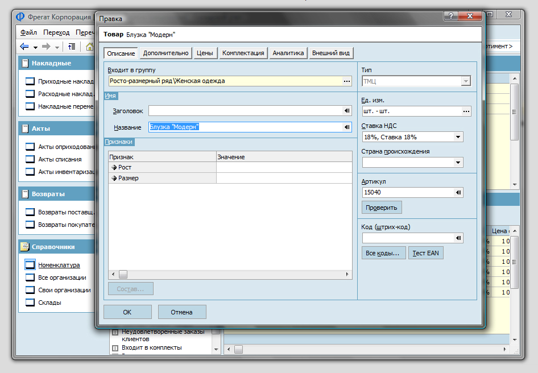Open unit selector ellipsis for Ед. изм.
The width and height of the screenshot is (538, 373).
tap(466, 111)
